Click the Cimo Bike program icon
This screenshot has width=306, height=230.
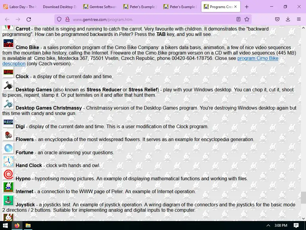(8, 44)
